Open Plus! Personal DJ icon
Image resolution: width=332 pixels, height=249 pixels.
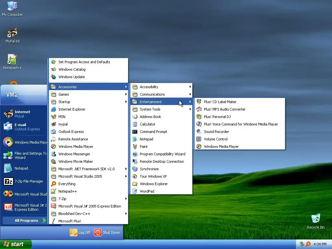pos(199,117)
